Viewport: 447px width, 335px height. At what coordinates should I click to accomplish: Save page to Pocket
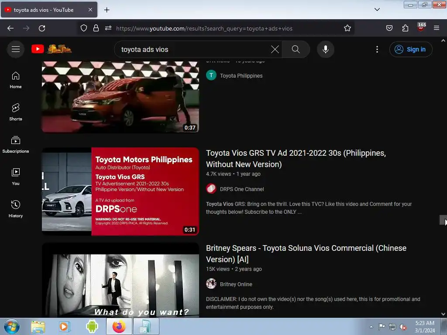pos(389,28)
